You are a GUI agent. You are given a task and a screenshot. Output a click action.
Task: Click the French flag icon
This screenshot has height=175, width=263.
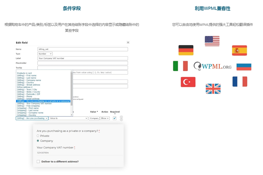[240, 81]
